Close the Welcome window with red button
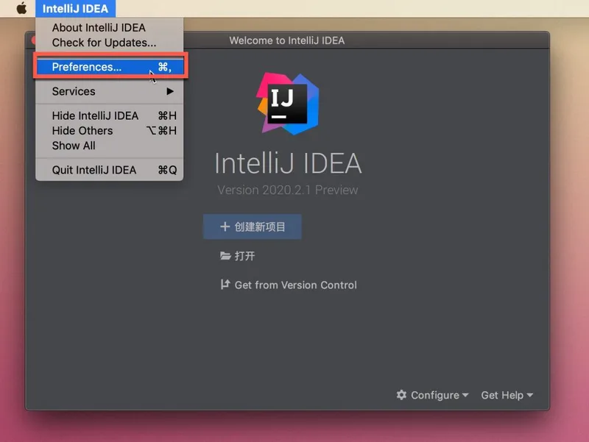This screenshot has width=589, height=442. [x=32, y=40]
